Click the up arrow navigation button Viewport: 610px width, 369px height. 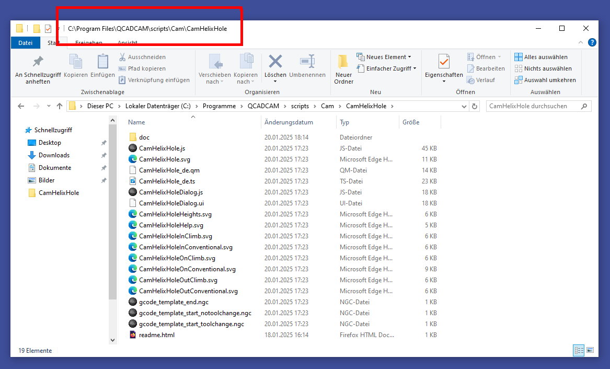(59, 106)
